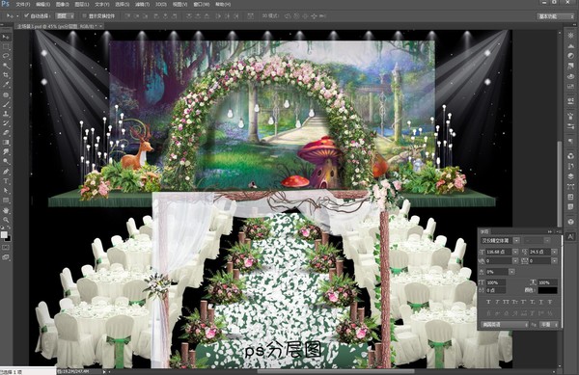Image resolution: width=579 pixels, height=375 pixels.
Task: Toggle show transform controls checkbox
Action: coord(84,15)
